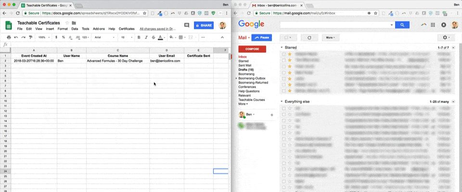Collapse the Sheets toolbar header chevron
This screenshot has height=192, width=462.
(222, 37)
